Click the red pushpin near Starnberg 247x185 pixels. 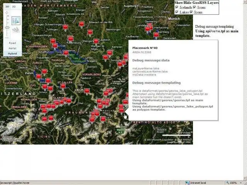[156, 34]
